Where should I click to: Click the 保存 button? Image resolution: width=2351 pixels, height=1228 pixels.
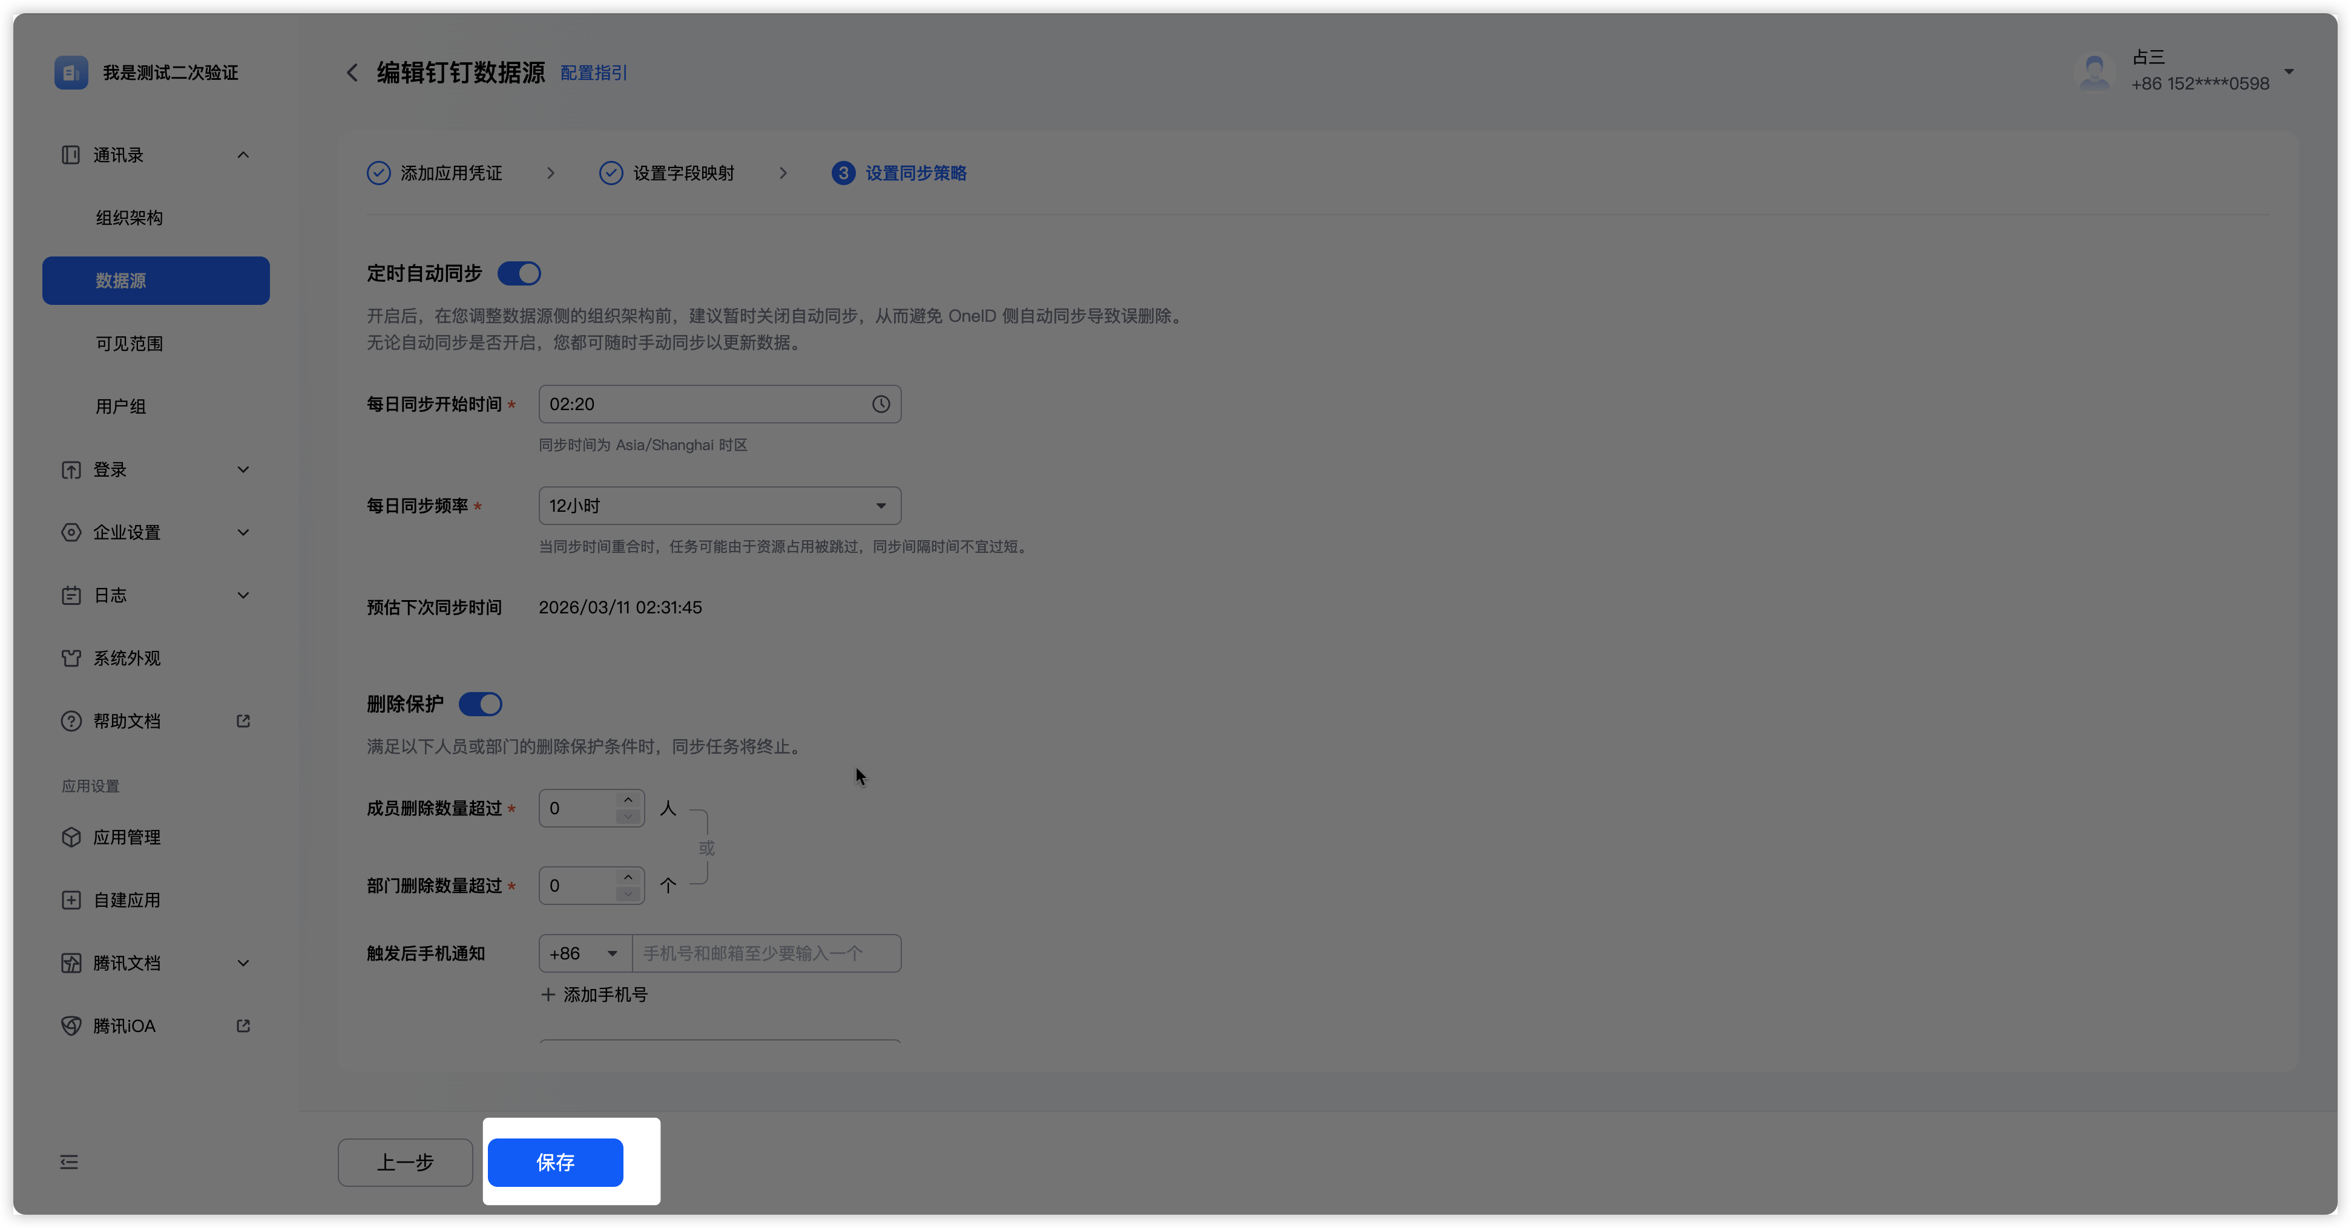(555, 1162)
